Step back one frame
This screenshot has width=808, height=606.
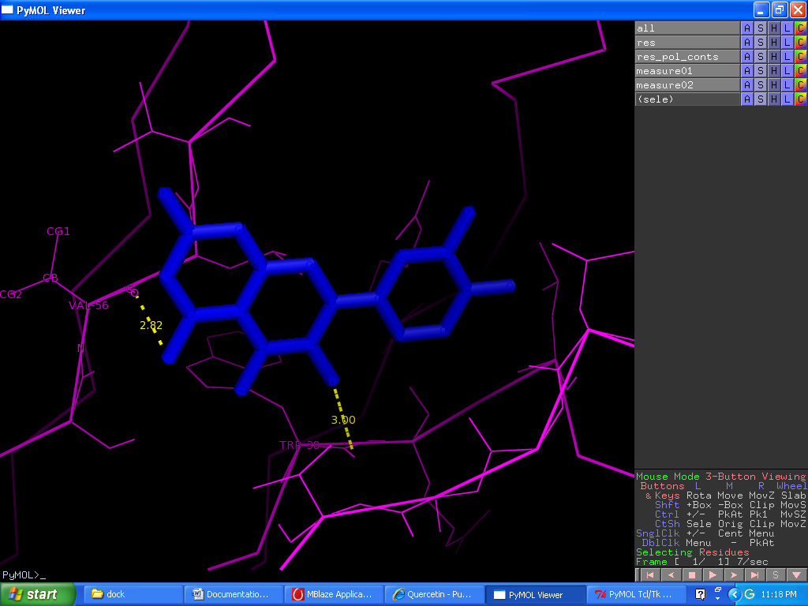[671, 575]
